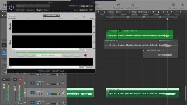This screenshot has height=105, width=187.
Task: Select the pointer tool menu
Action: (100, 12)
